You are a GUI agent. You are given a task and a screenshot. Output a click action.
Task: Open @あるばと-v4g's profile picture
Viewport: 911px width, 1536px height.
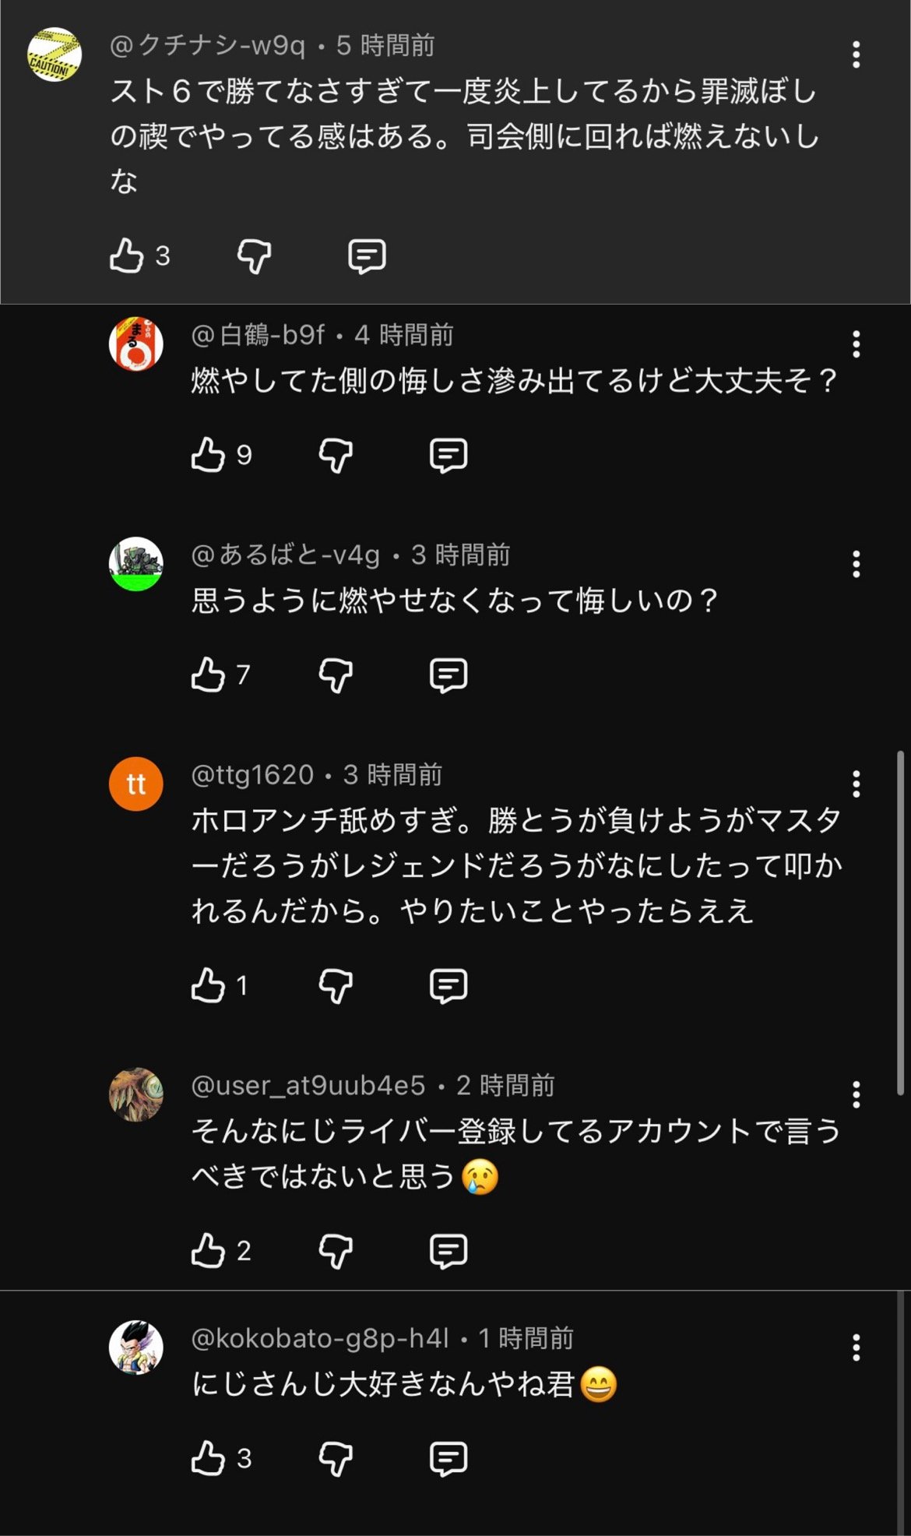[136, 564]
